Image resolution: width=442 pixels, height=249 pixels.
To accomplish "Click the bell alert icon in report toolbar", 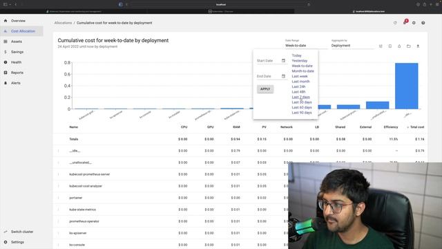I will tap(399, 46).
